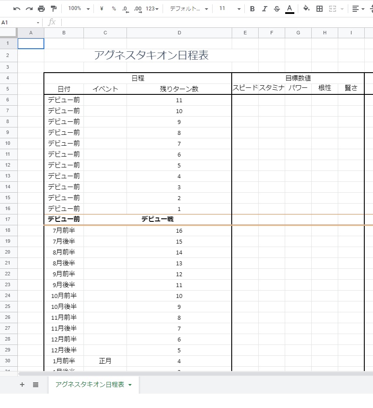The image size is (373, 408).
Task: Apply currency format with the ¥ icon
Action: [x=101, y=8]
